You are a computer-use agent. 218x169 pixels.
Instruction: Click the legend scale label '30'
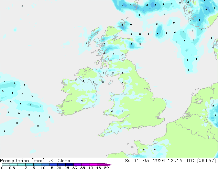(x=75, y=168)
